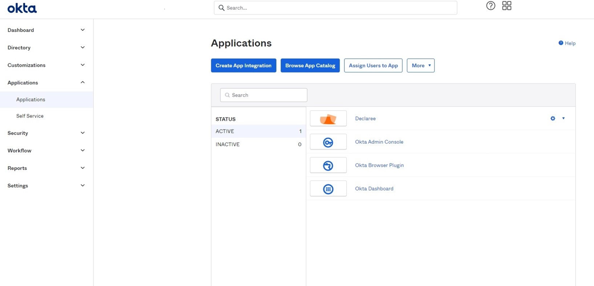
Task: Focus the applications list Search field
Action: pos(264,95)
